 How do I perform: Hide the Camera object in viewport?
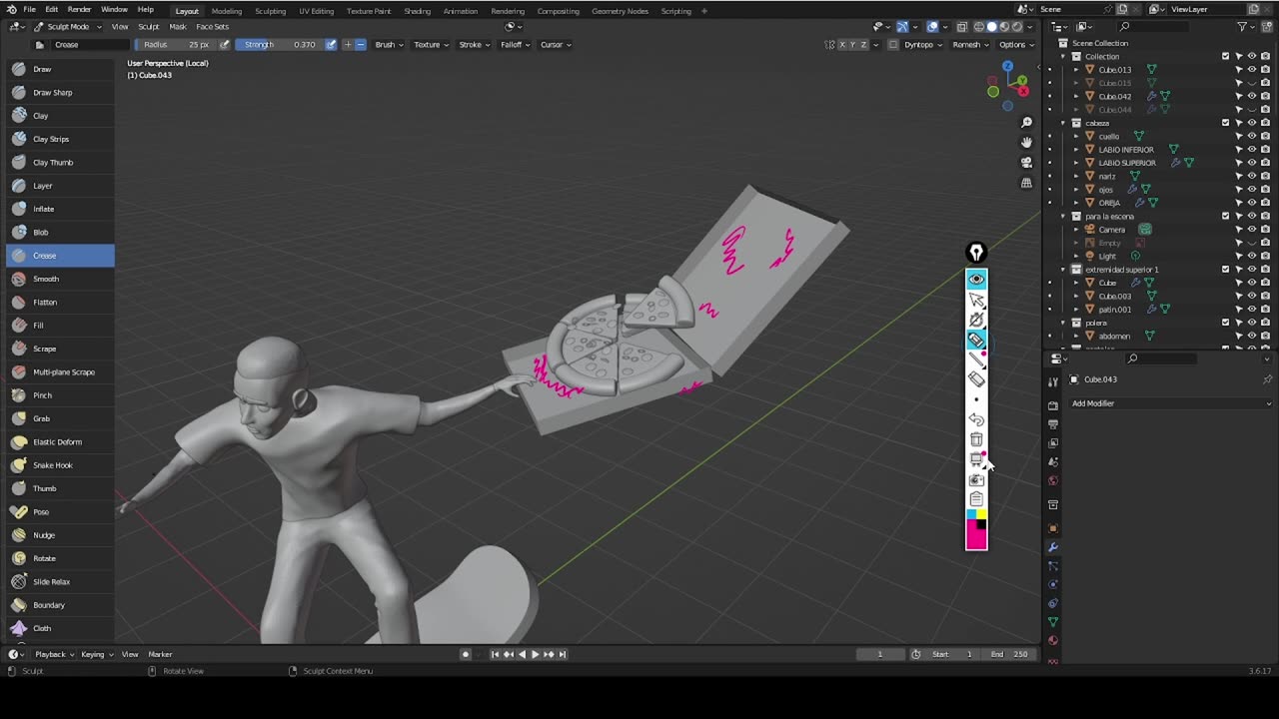pyautogui.click(x=1251, y=230)
